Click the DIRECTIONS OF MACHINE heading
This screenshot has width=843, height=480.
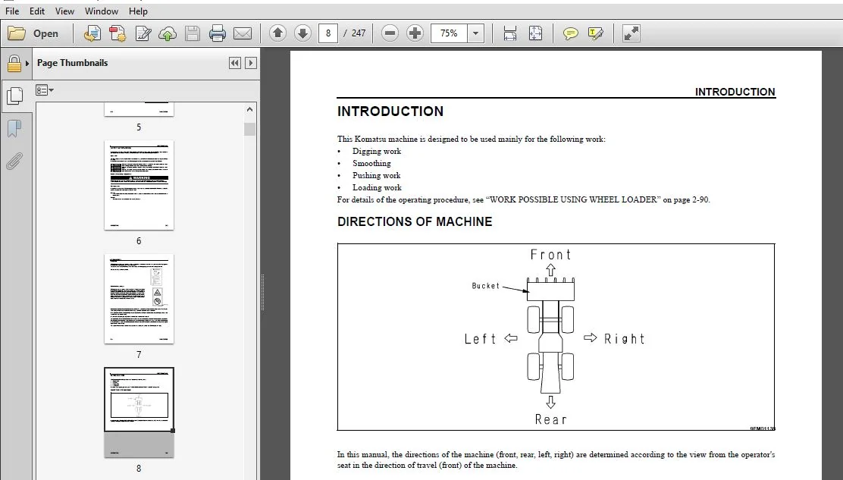pos(415,221)
